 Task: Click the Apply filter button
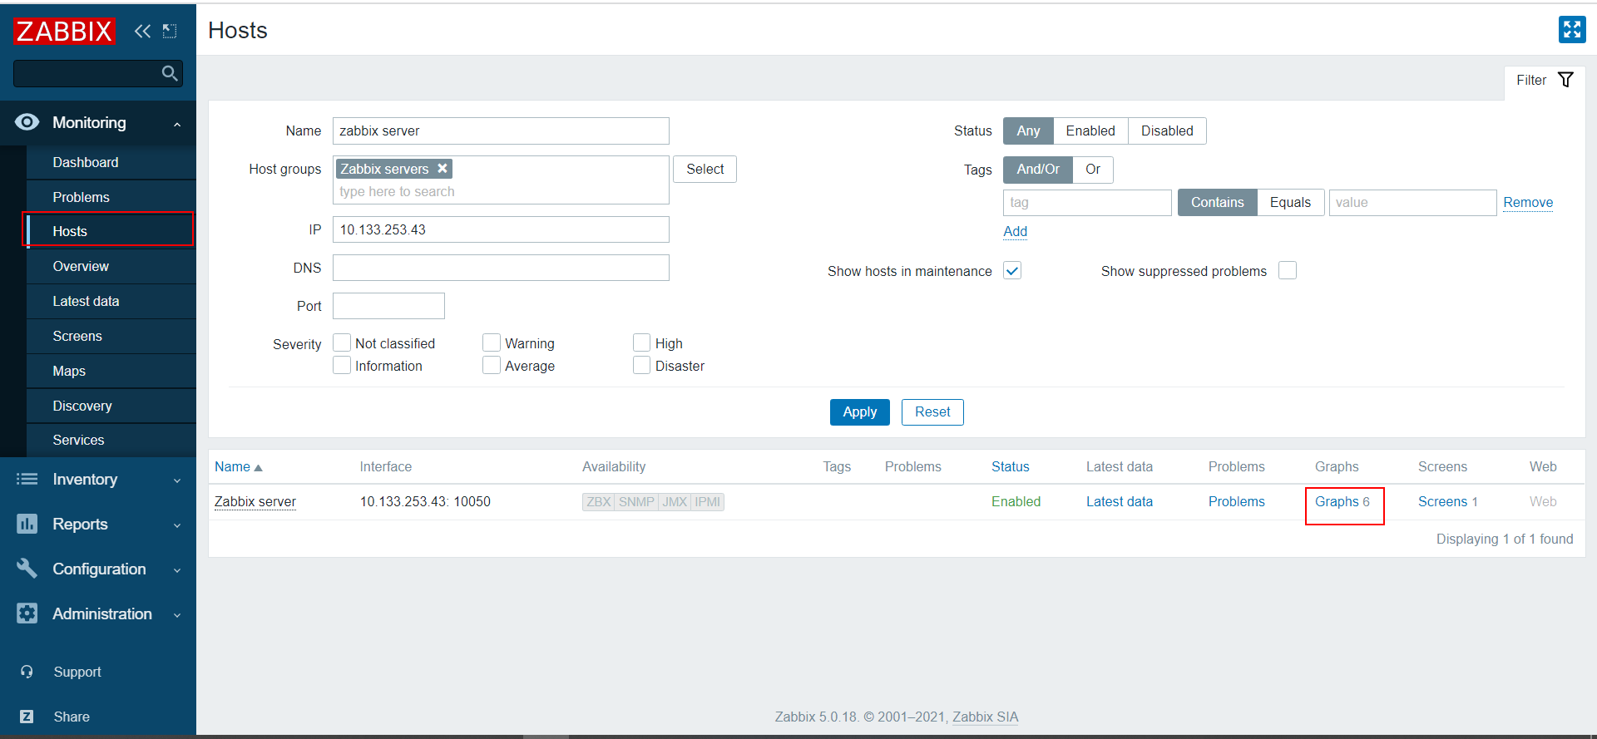pos(859,412)
